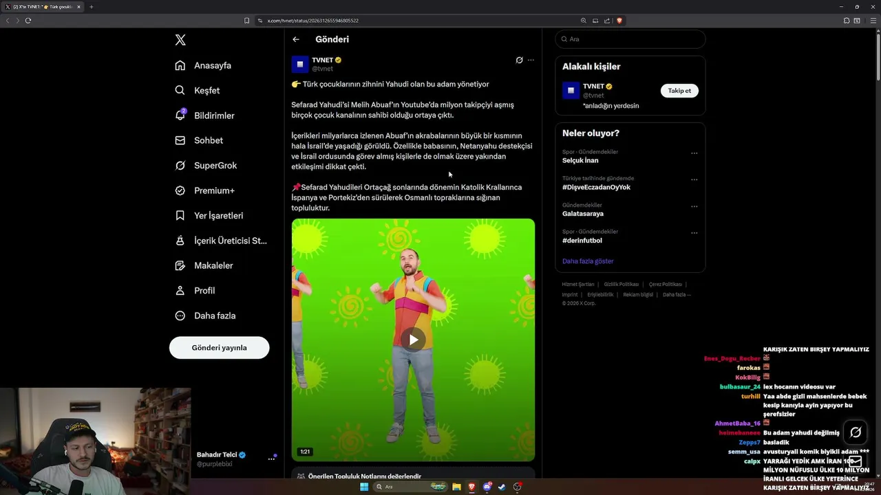Screen dimensions: 881x495
Task: Open Keşfet explore page
Action: coord(198,90)
